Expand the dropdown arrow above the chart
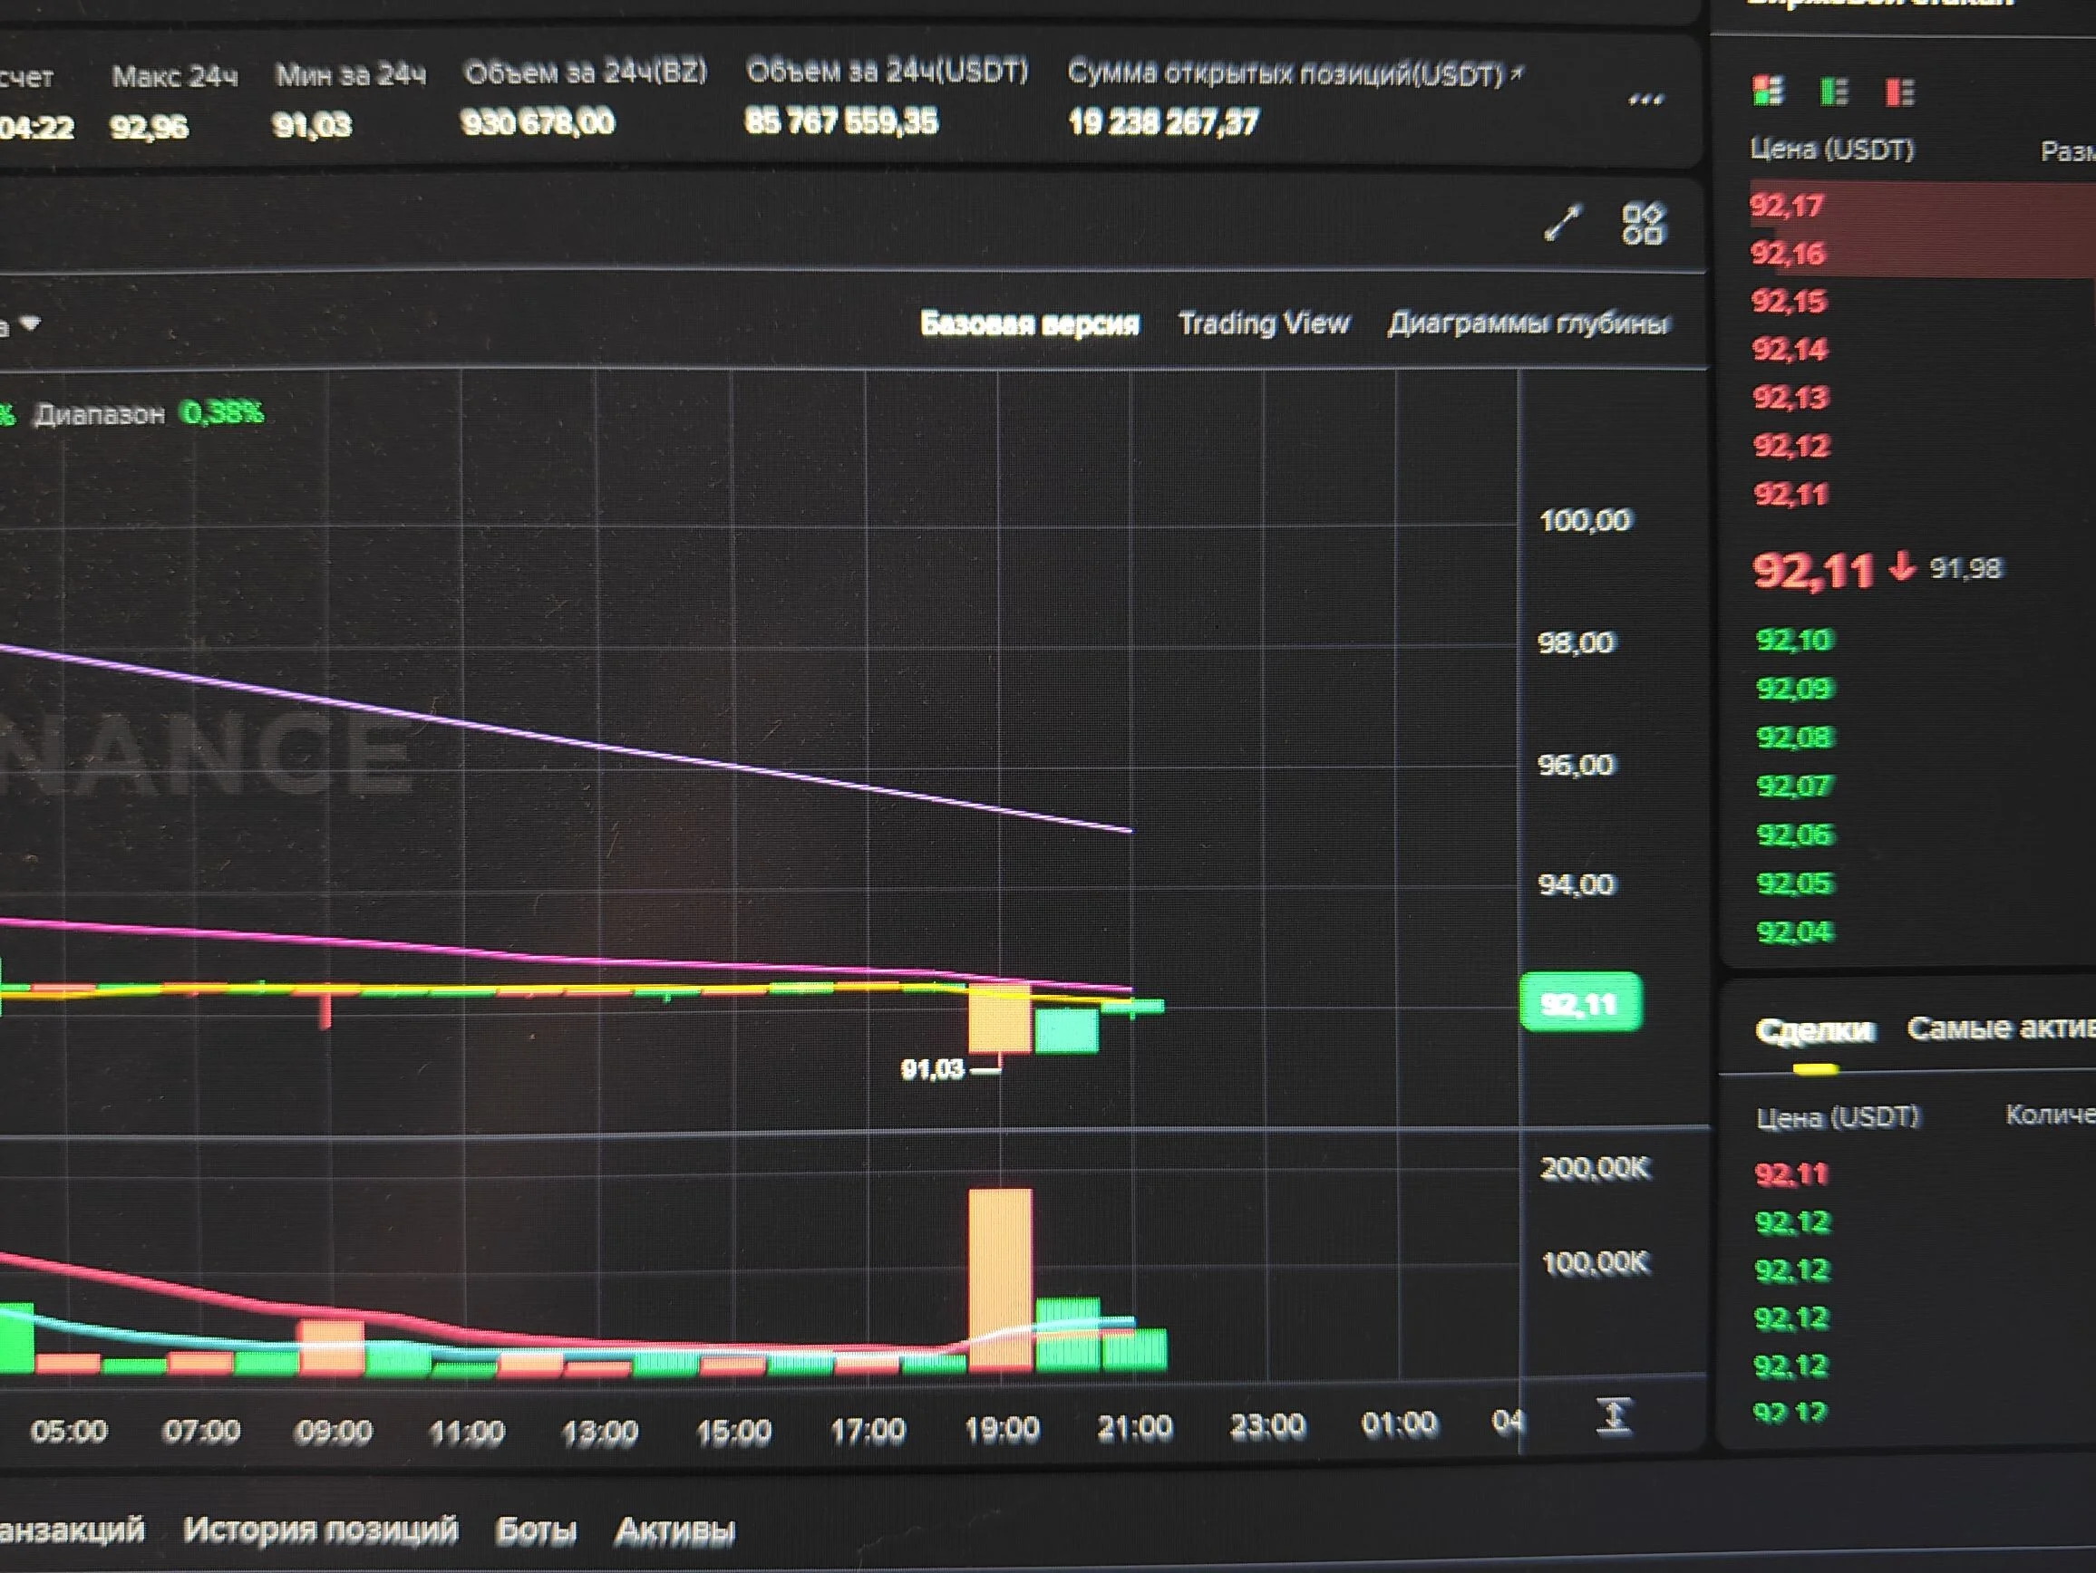Viewport: 2096px width, 1573px height. tap(30, 323)
